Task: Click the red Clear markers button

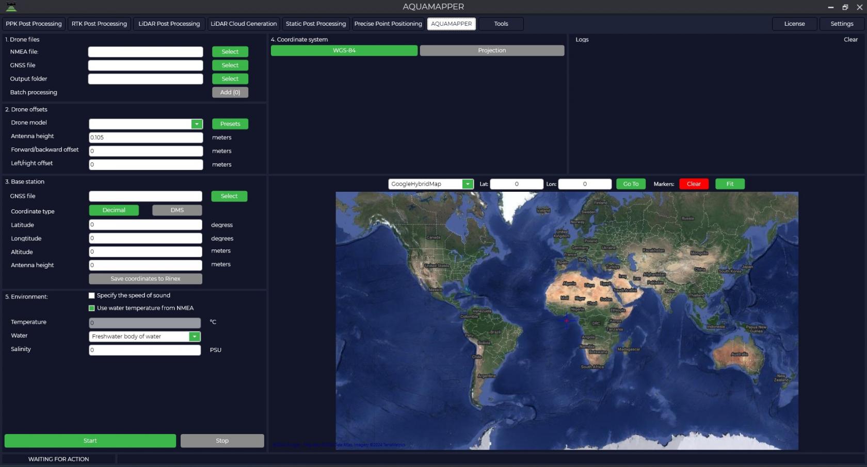Action: coord(694,184)
